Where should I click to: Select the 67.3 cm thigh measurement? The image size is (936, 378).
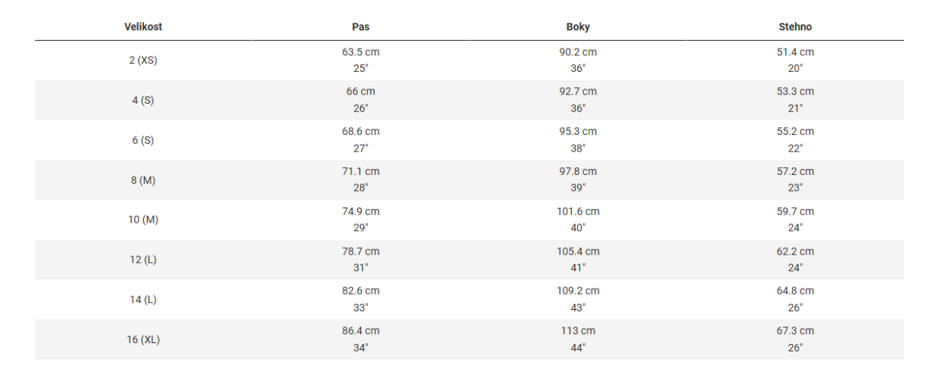tap(795, 331)
